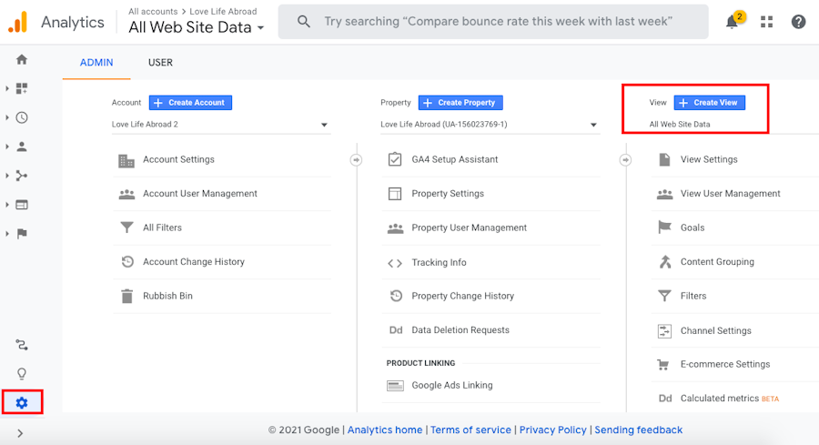Click the Rubbish Bin trash icon
The height and width of the screenshot is (445, 819).
[x=126, y=296]
